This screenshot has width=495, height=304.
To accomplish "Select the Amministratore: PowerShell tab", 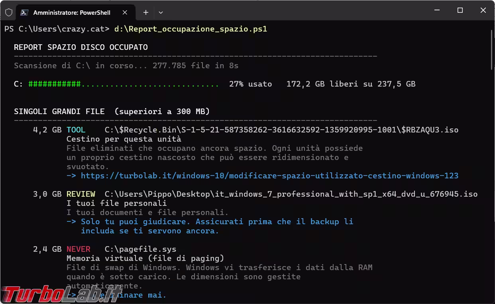I will tap(75, 12).
